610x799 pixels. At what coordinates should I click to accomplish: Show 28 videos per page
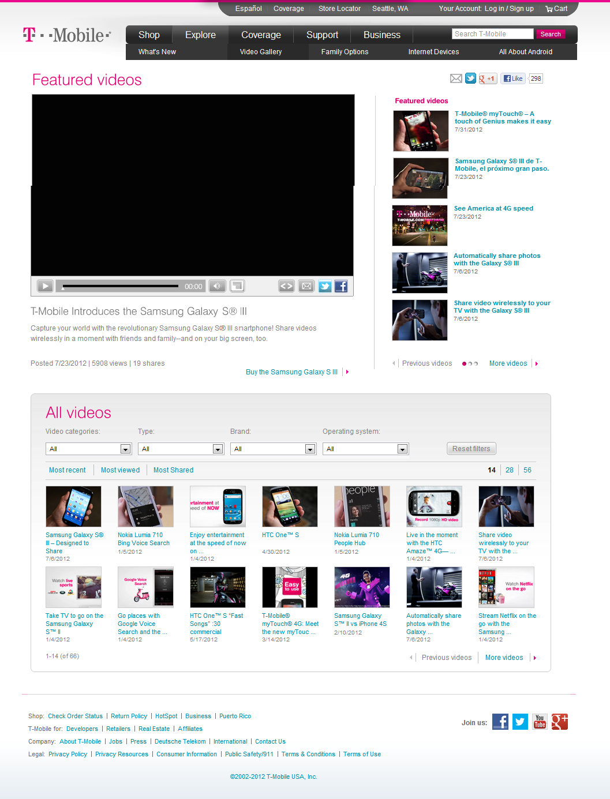pyautogui.click(x=509, y=470)
